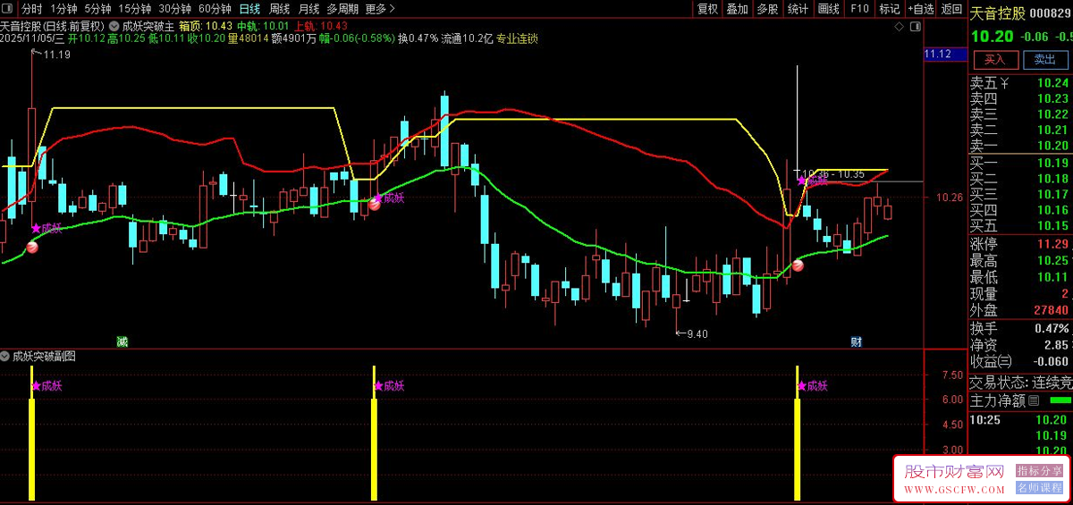Click the 卖三 price 10.22 row
The height and width of the screenshot is (505, 1073).
coord(1021,114)
